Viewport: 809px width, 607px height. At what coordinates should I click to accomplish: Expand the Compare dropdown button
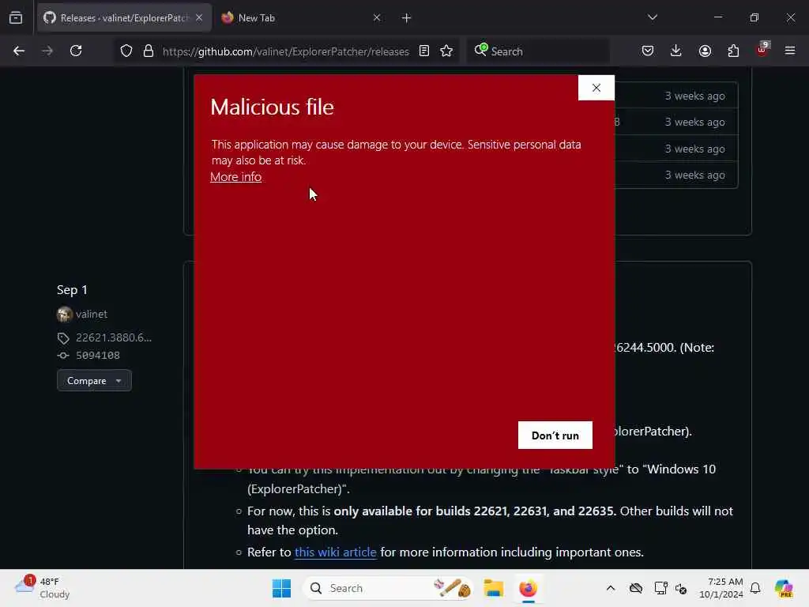tap(94, 380)
